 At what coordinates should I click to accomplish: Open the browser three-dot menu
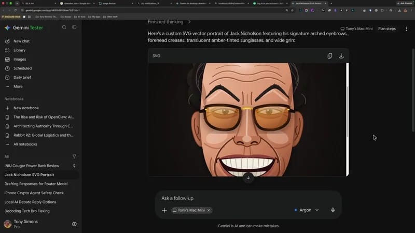coord(411,10)
